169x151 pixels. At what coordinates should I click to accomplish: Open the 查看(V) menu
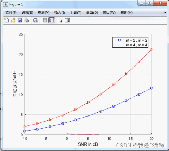coord(43,12)
